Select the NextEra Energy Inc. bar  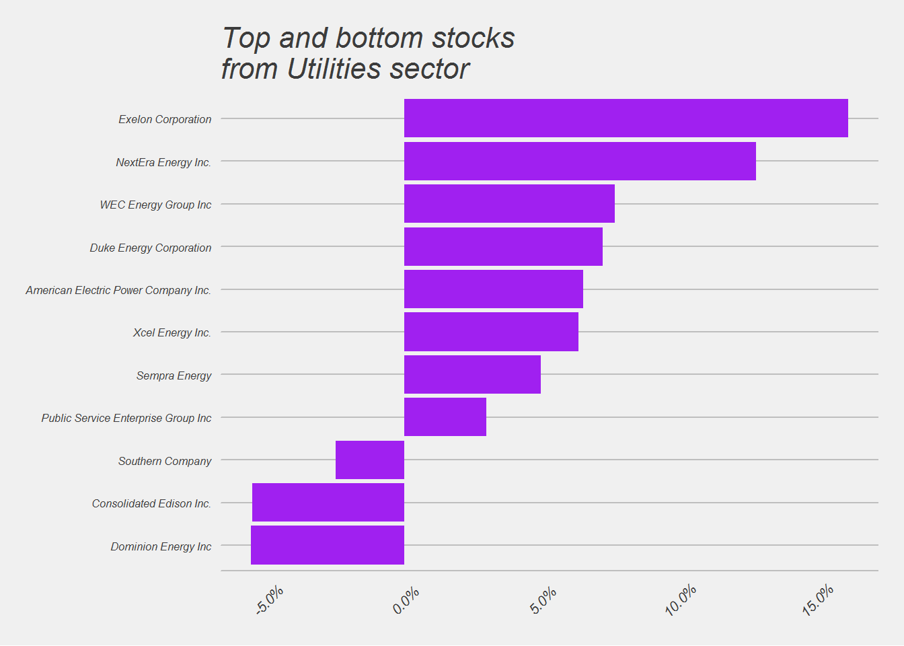580,161
